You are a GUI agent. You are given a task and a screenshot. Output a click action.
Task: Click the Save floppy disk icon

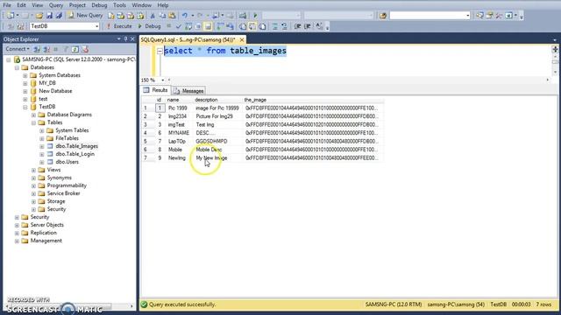click(49, 16)
